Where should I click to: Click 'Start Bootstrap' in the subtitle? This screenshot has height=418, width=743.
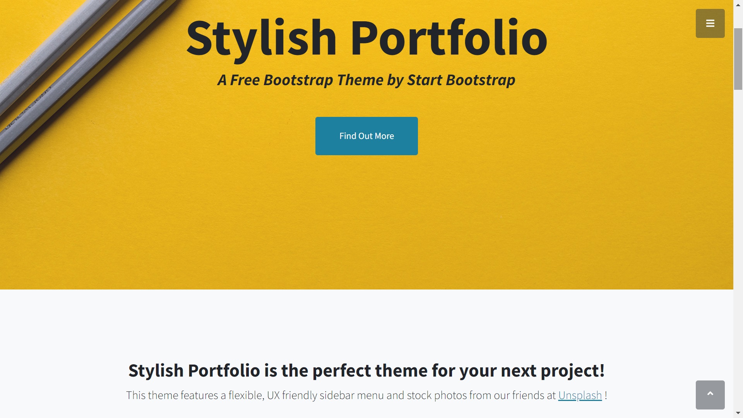461,80
